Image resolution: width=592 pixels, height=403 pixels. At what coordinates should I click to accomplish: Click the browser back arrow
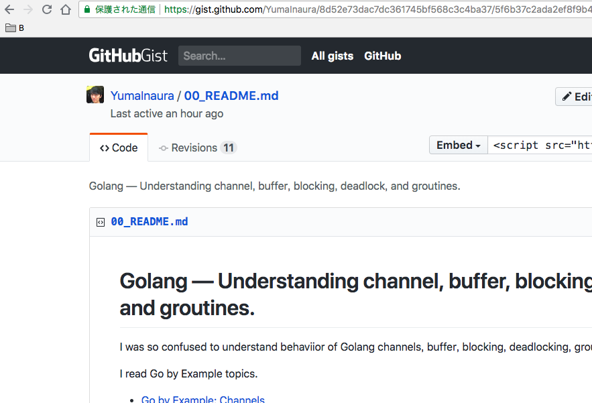tap(9, 10)
